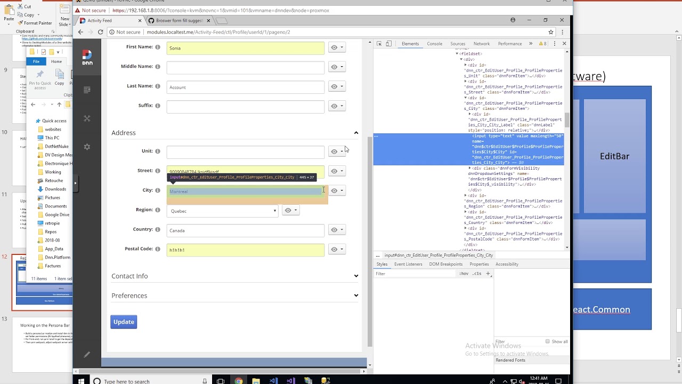The image size is (682, 384).
Task: Show more DevTools tabs chevron
Action: tap(531, 44)
